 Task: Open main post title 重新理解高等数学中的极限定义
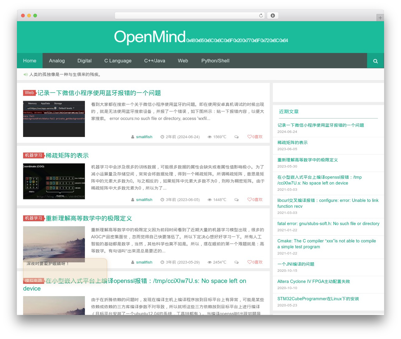(x=89, y=218)
